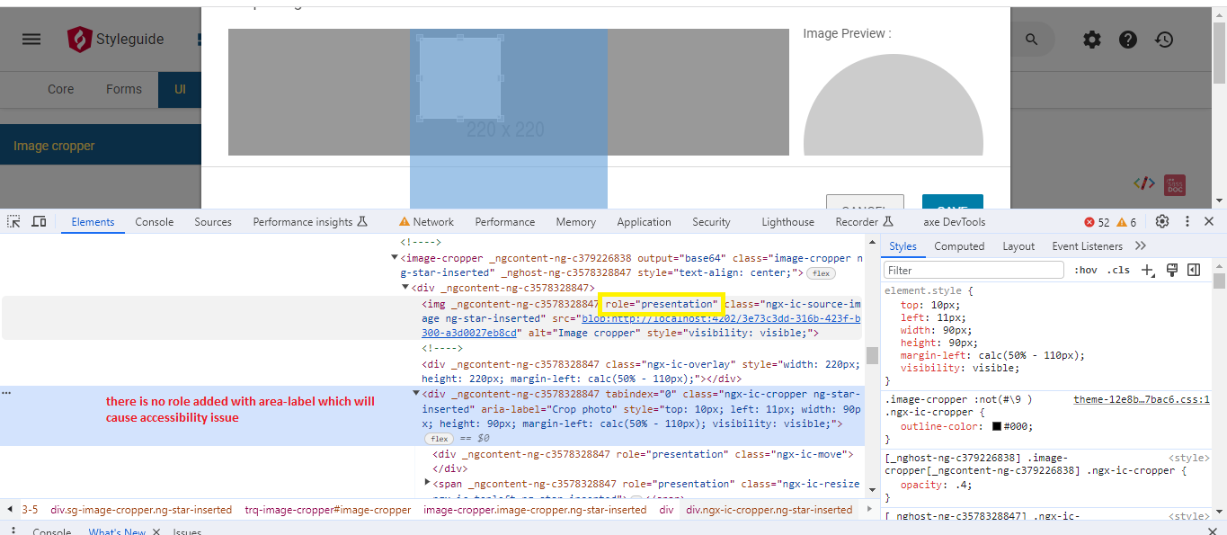Open DevTools settings via the gear icon
Image resolution: width=1227 pixels, height=535 pixels.
1162,221
